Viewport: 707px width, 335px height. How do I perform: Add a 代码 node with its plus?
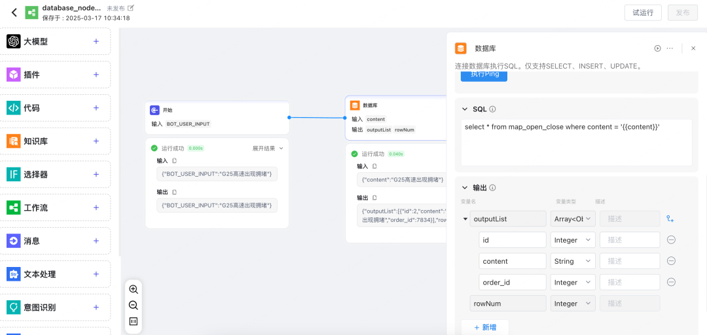96,108
